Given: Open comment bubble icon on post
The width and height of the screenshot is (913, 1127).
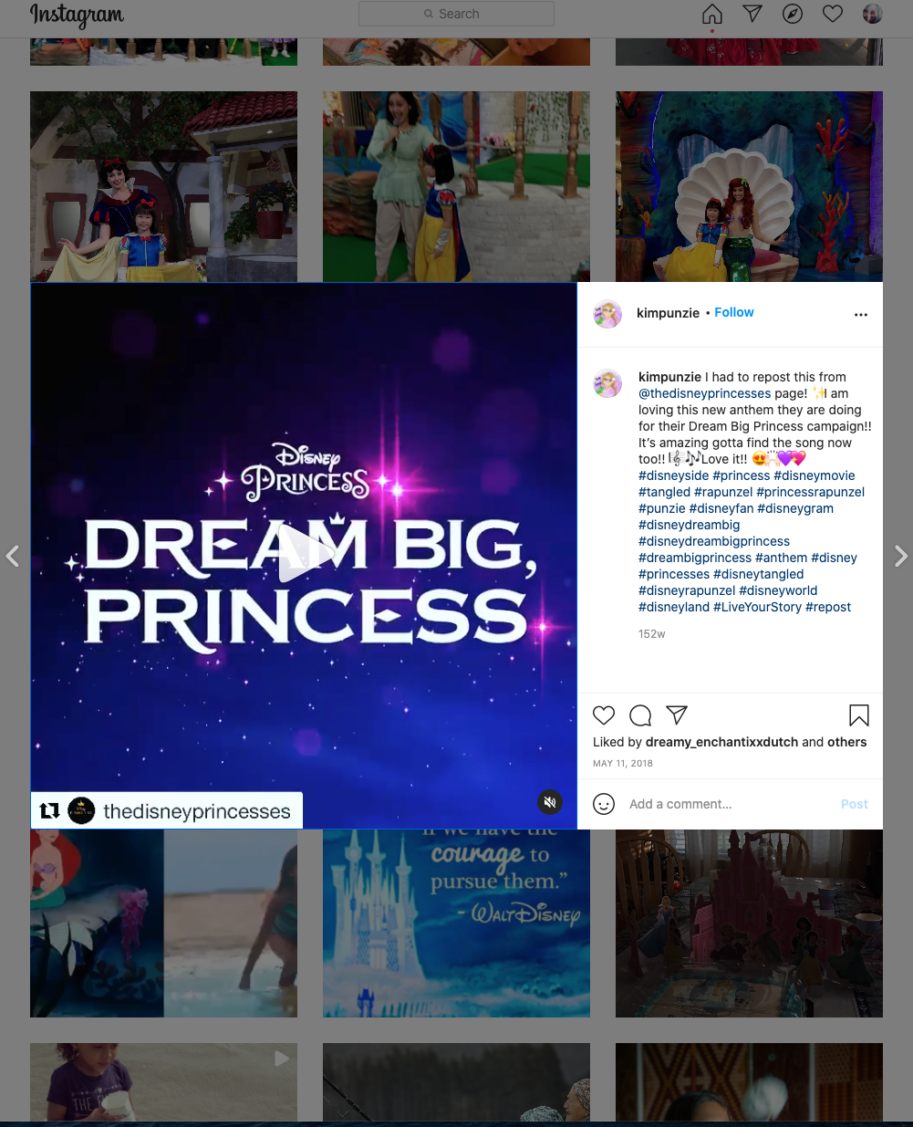Looking at the screenshot, I should click(x=640, y=715).
